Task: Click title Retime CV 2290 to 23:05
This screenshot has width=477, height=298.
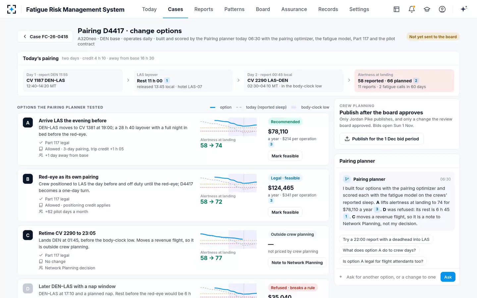Action: pyautogui.click(x=67, y=233)
